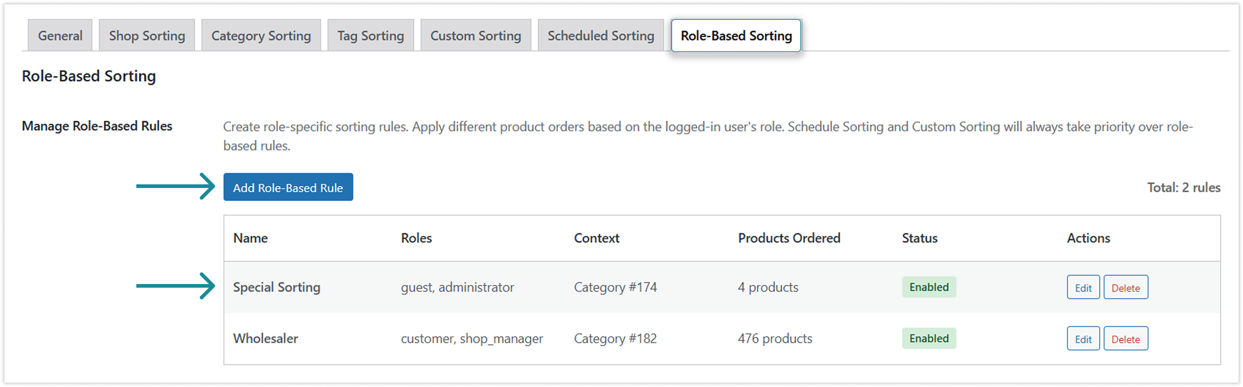Click 'Manage Role-Based Rules' label
Viewport: 1243px width, 387px height.
coord(97,126)
